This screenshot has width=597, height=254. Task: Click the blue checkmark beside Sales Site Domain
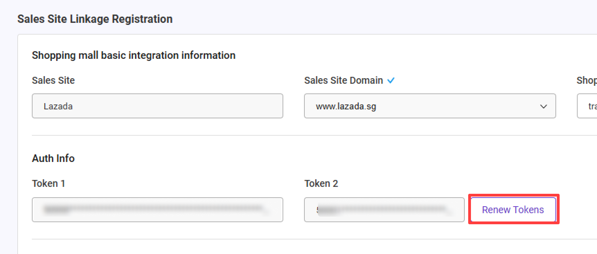tap(391, 80)
